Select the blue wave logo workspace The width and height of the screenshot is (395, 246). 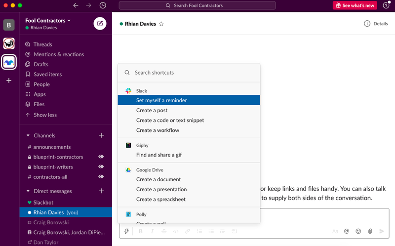coord(9,62)
